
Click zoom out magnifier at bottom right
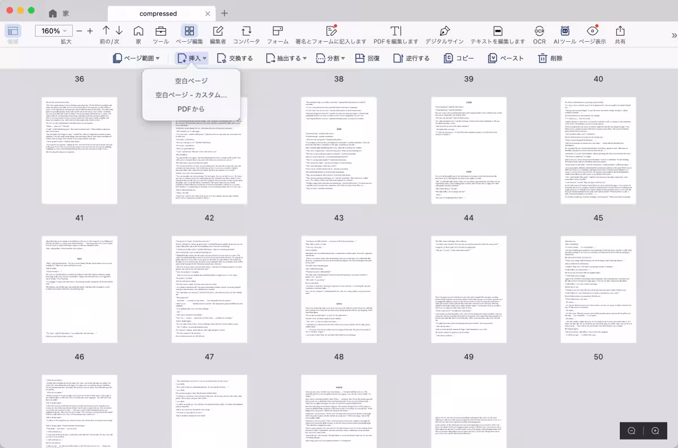click(632, 431)
